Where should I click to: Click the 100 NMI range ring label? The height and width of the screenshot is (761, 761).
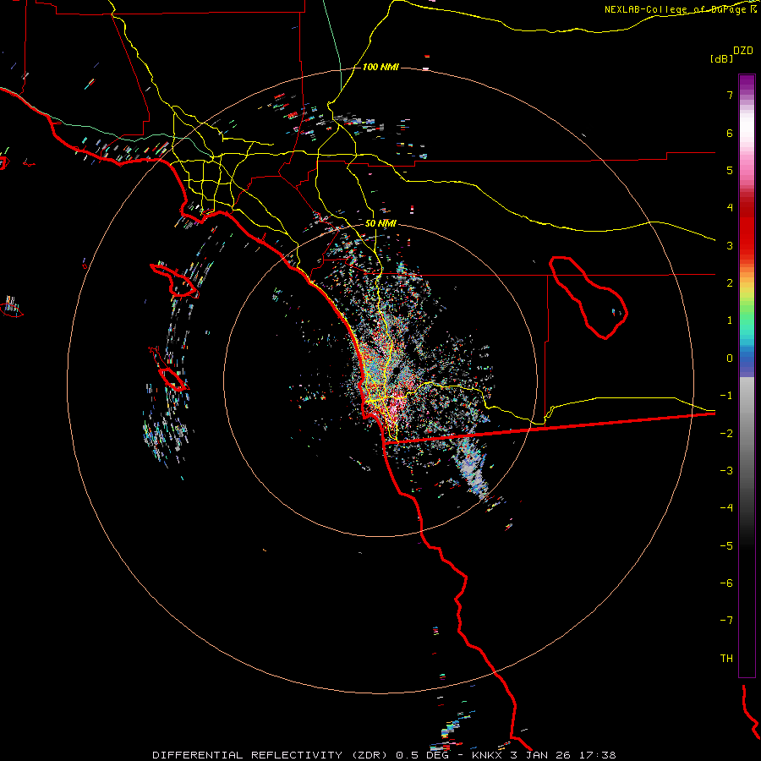click(380, 67)
